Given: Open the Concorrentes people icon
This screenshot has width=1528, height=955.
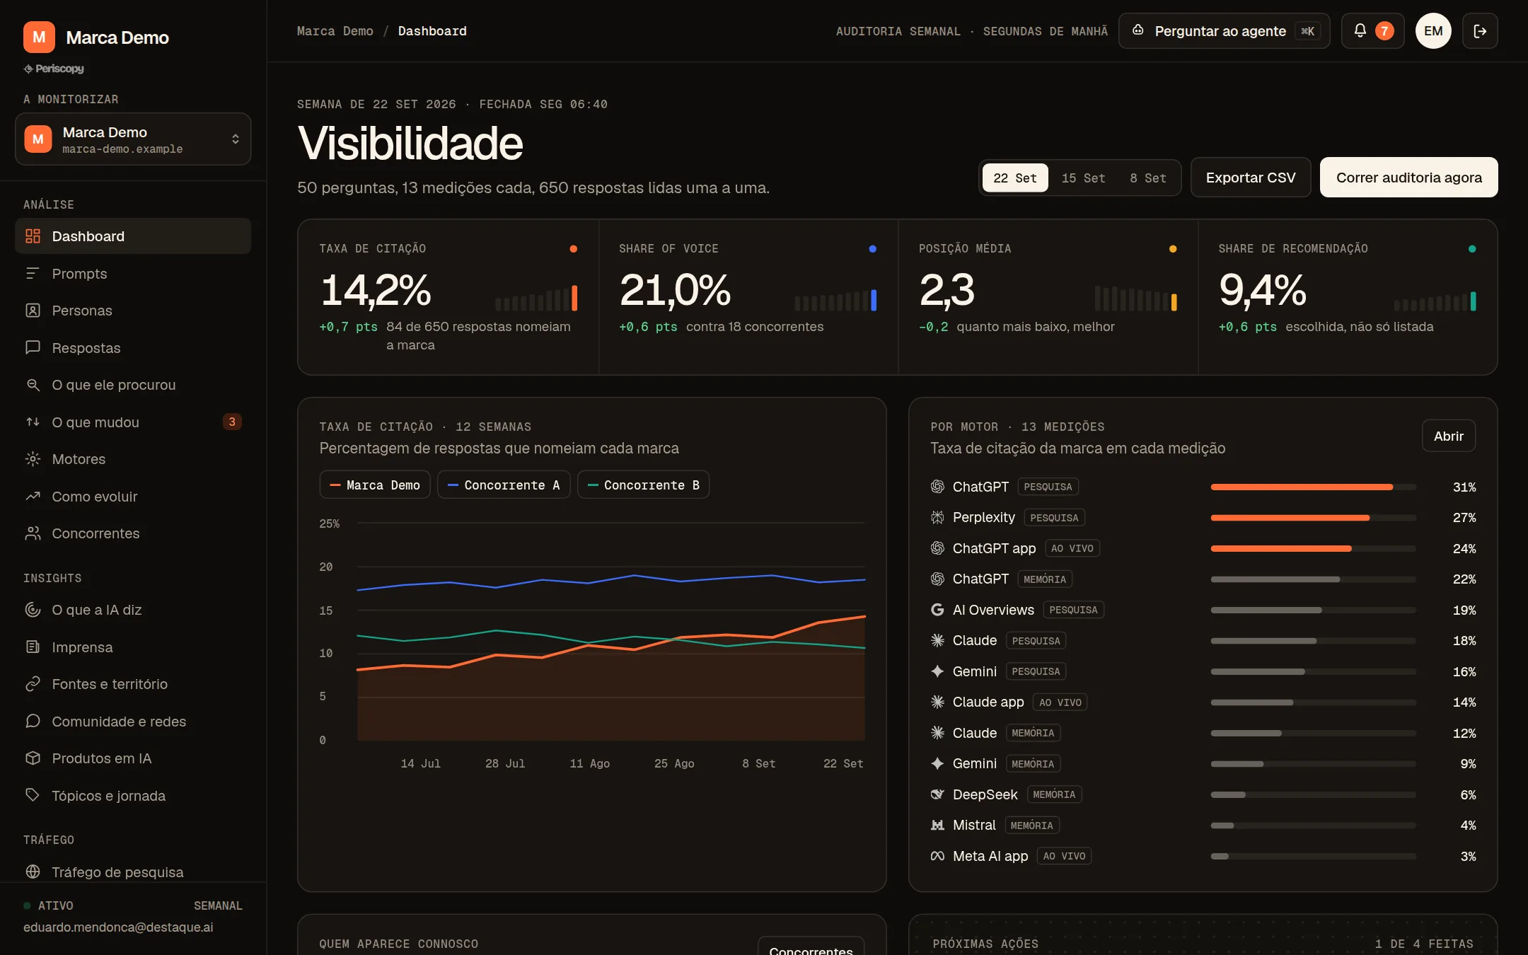Looking at the screenshot, I should tap(33, 533).
